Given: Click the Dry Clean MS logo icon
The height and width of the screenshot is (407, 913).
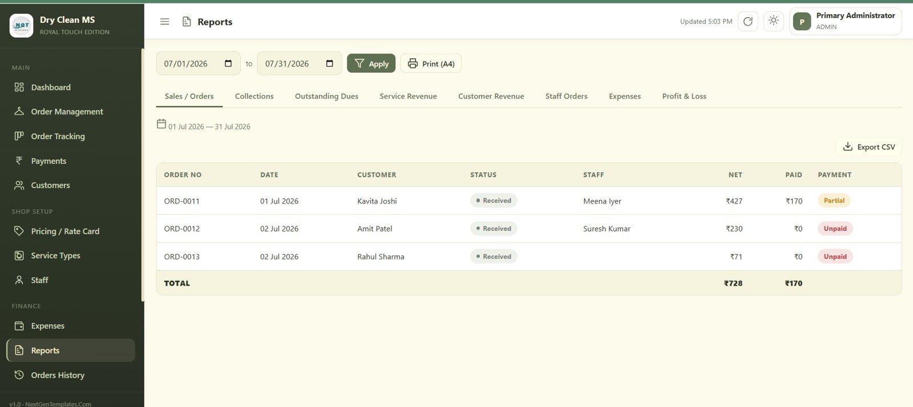Looking at the screenshot, I should tap(21, 26).
